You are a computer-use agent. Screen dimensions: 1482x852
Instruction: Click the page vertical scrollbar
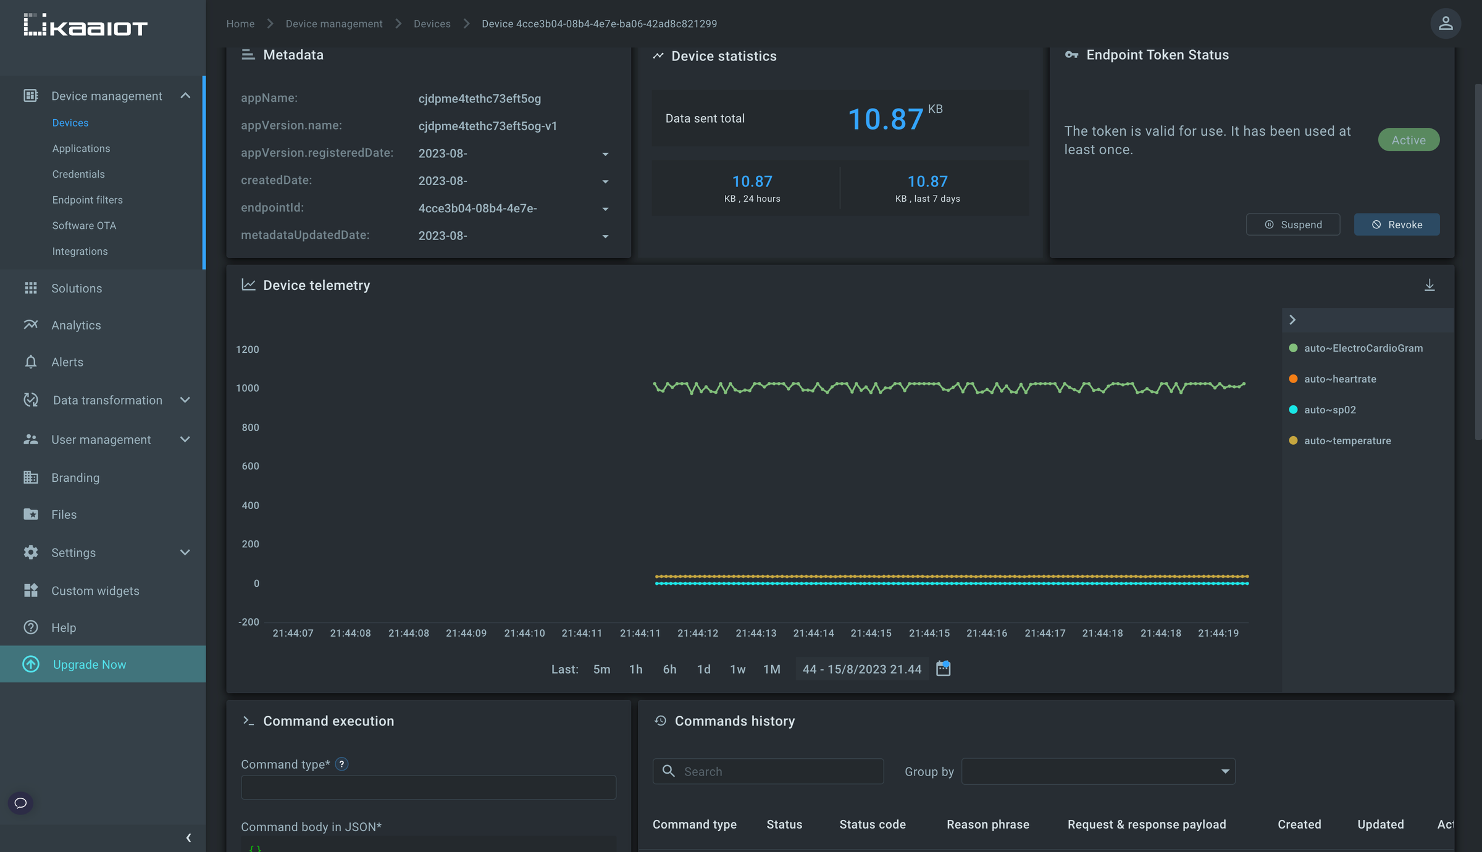(x=1478, y=262)
